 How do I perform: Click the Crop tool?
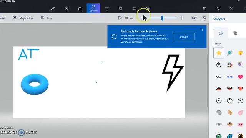point(47,18)
